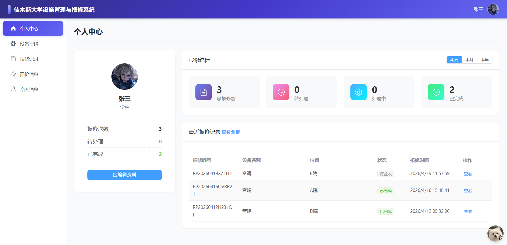507x245 pixels.
Task: View the 2026/4/16 音响 record via 查看
Action: tap(468, 191)
